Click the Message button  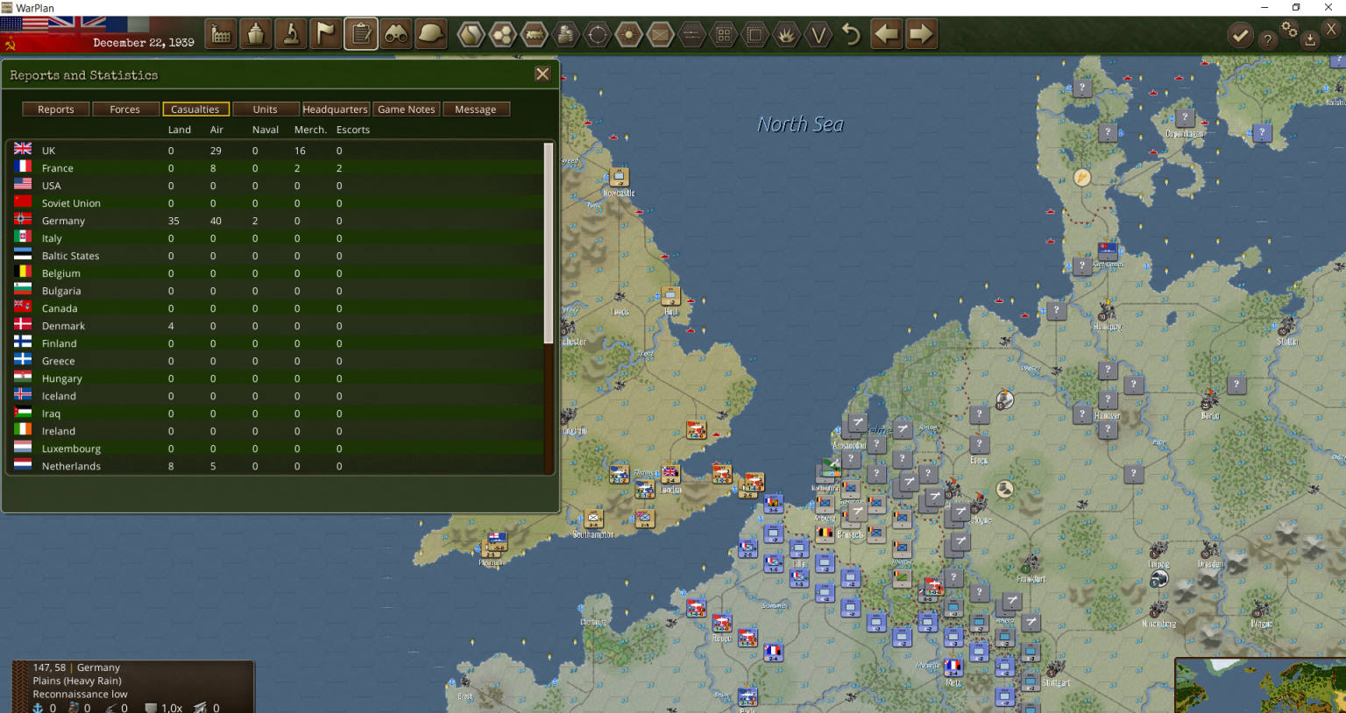pos(475,109)
